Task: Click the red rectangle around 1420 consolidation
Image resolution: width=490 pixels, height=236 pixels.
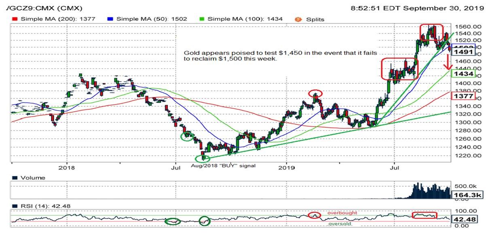Action: click(x=400, y=69)
